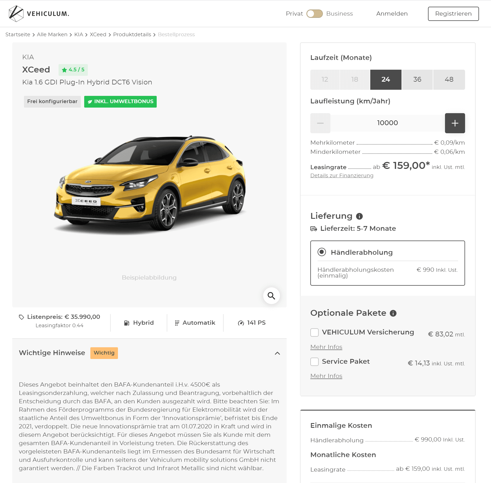Decrease Laufleistung with minus button
The width and height of the screenshot is (491, 483).
coord(320,123)
